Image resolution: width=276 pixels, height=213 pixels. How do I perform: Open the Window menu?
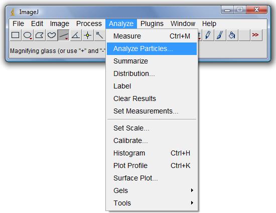[183, 23]
